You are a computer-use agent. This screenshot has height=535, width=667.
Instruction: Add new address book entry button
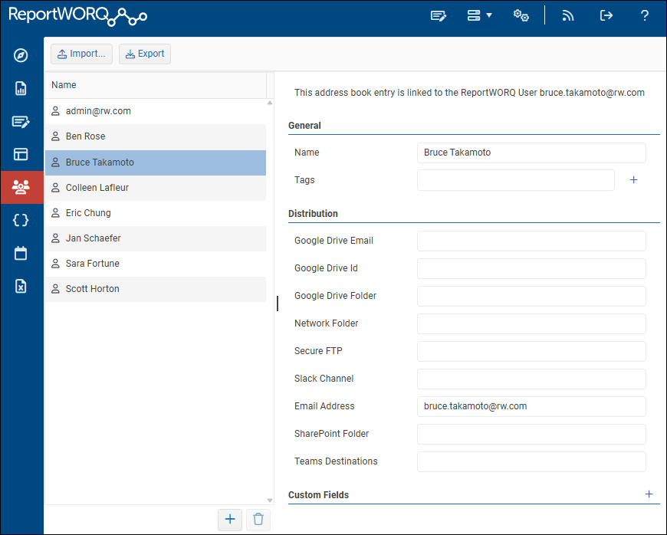pyautogui.click(x=230, y=519)
